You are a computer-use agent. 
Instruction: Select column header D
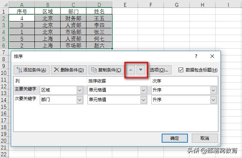point(99,5)
